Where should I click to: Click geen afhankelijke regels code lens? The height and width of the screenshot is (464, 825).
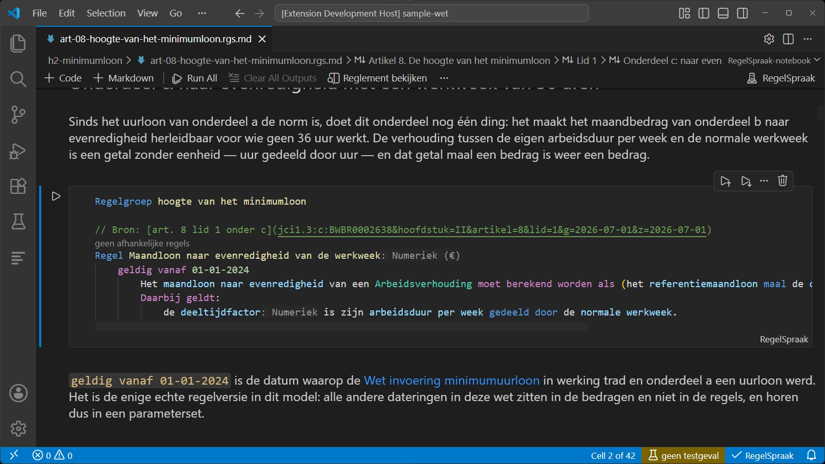point(142,244)
